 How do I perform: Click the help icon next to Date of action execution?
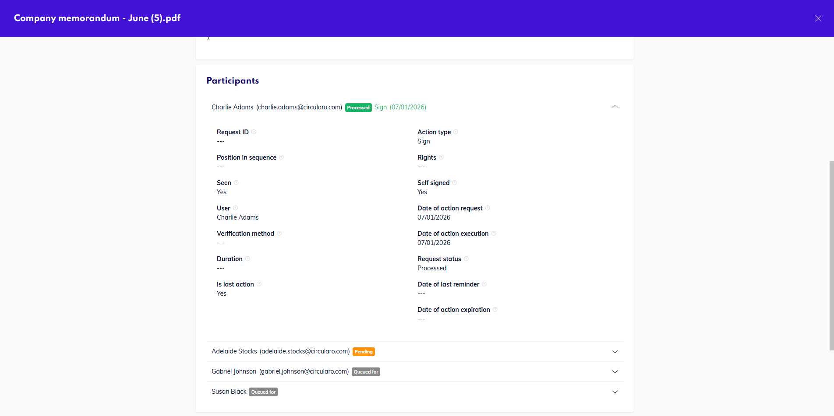494,234
